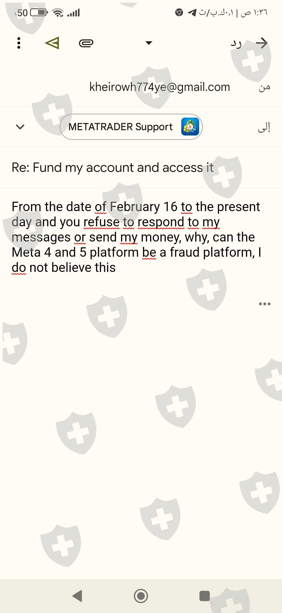Select the METATRADER Support recipient chip
The image size is (282, 613).
(x=121, y=127)
